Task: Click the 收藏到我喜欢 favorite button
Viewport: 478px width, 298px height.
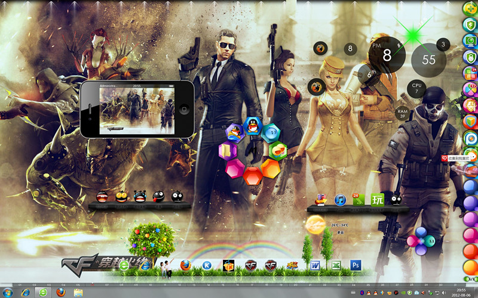Action: 456,158
